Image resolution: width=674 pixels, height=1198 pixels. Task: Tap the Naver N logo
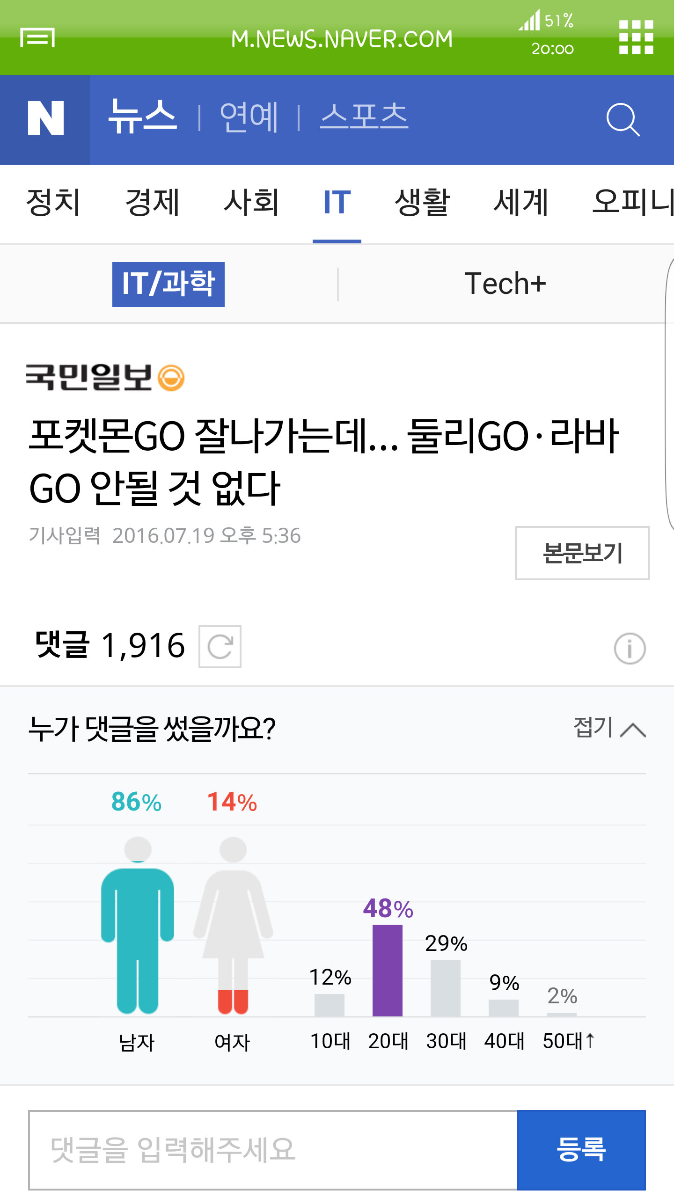(45, 119)
